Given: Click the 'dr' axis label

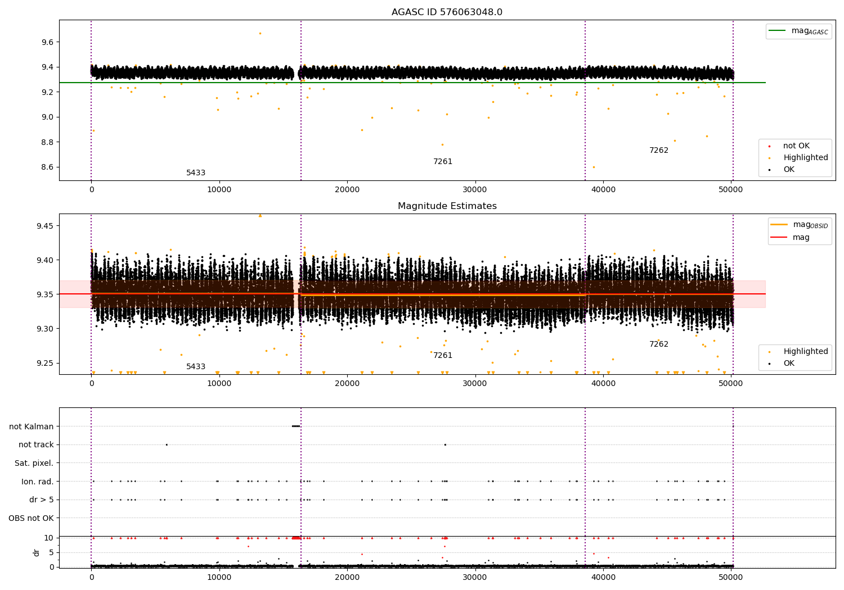Looking at the screenshot, I should pos(37,553).
